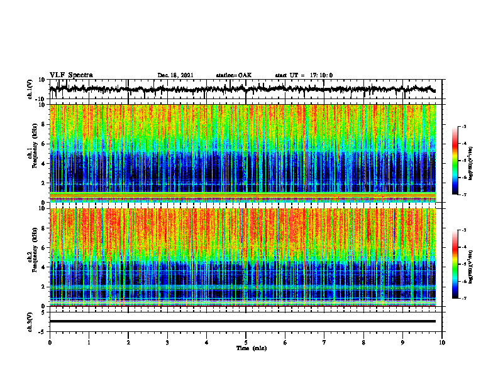Click the '4' kHz tick on ch.1 spectrogram

43,164
